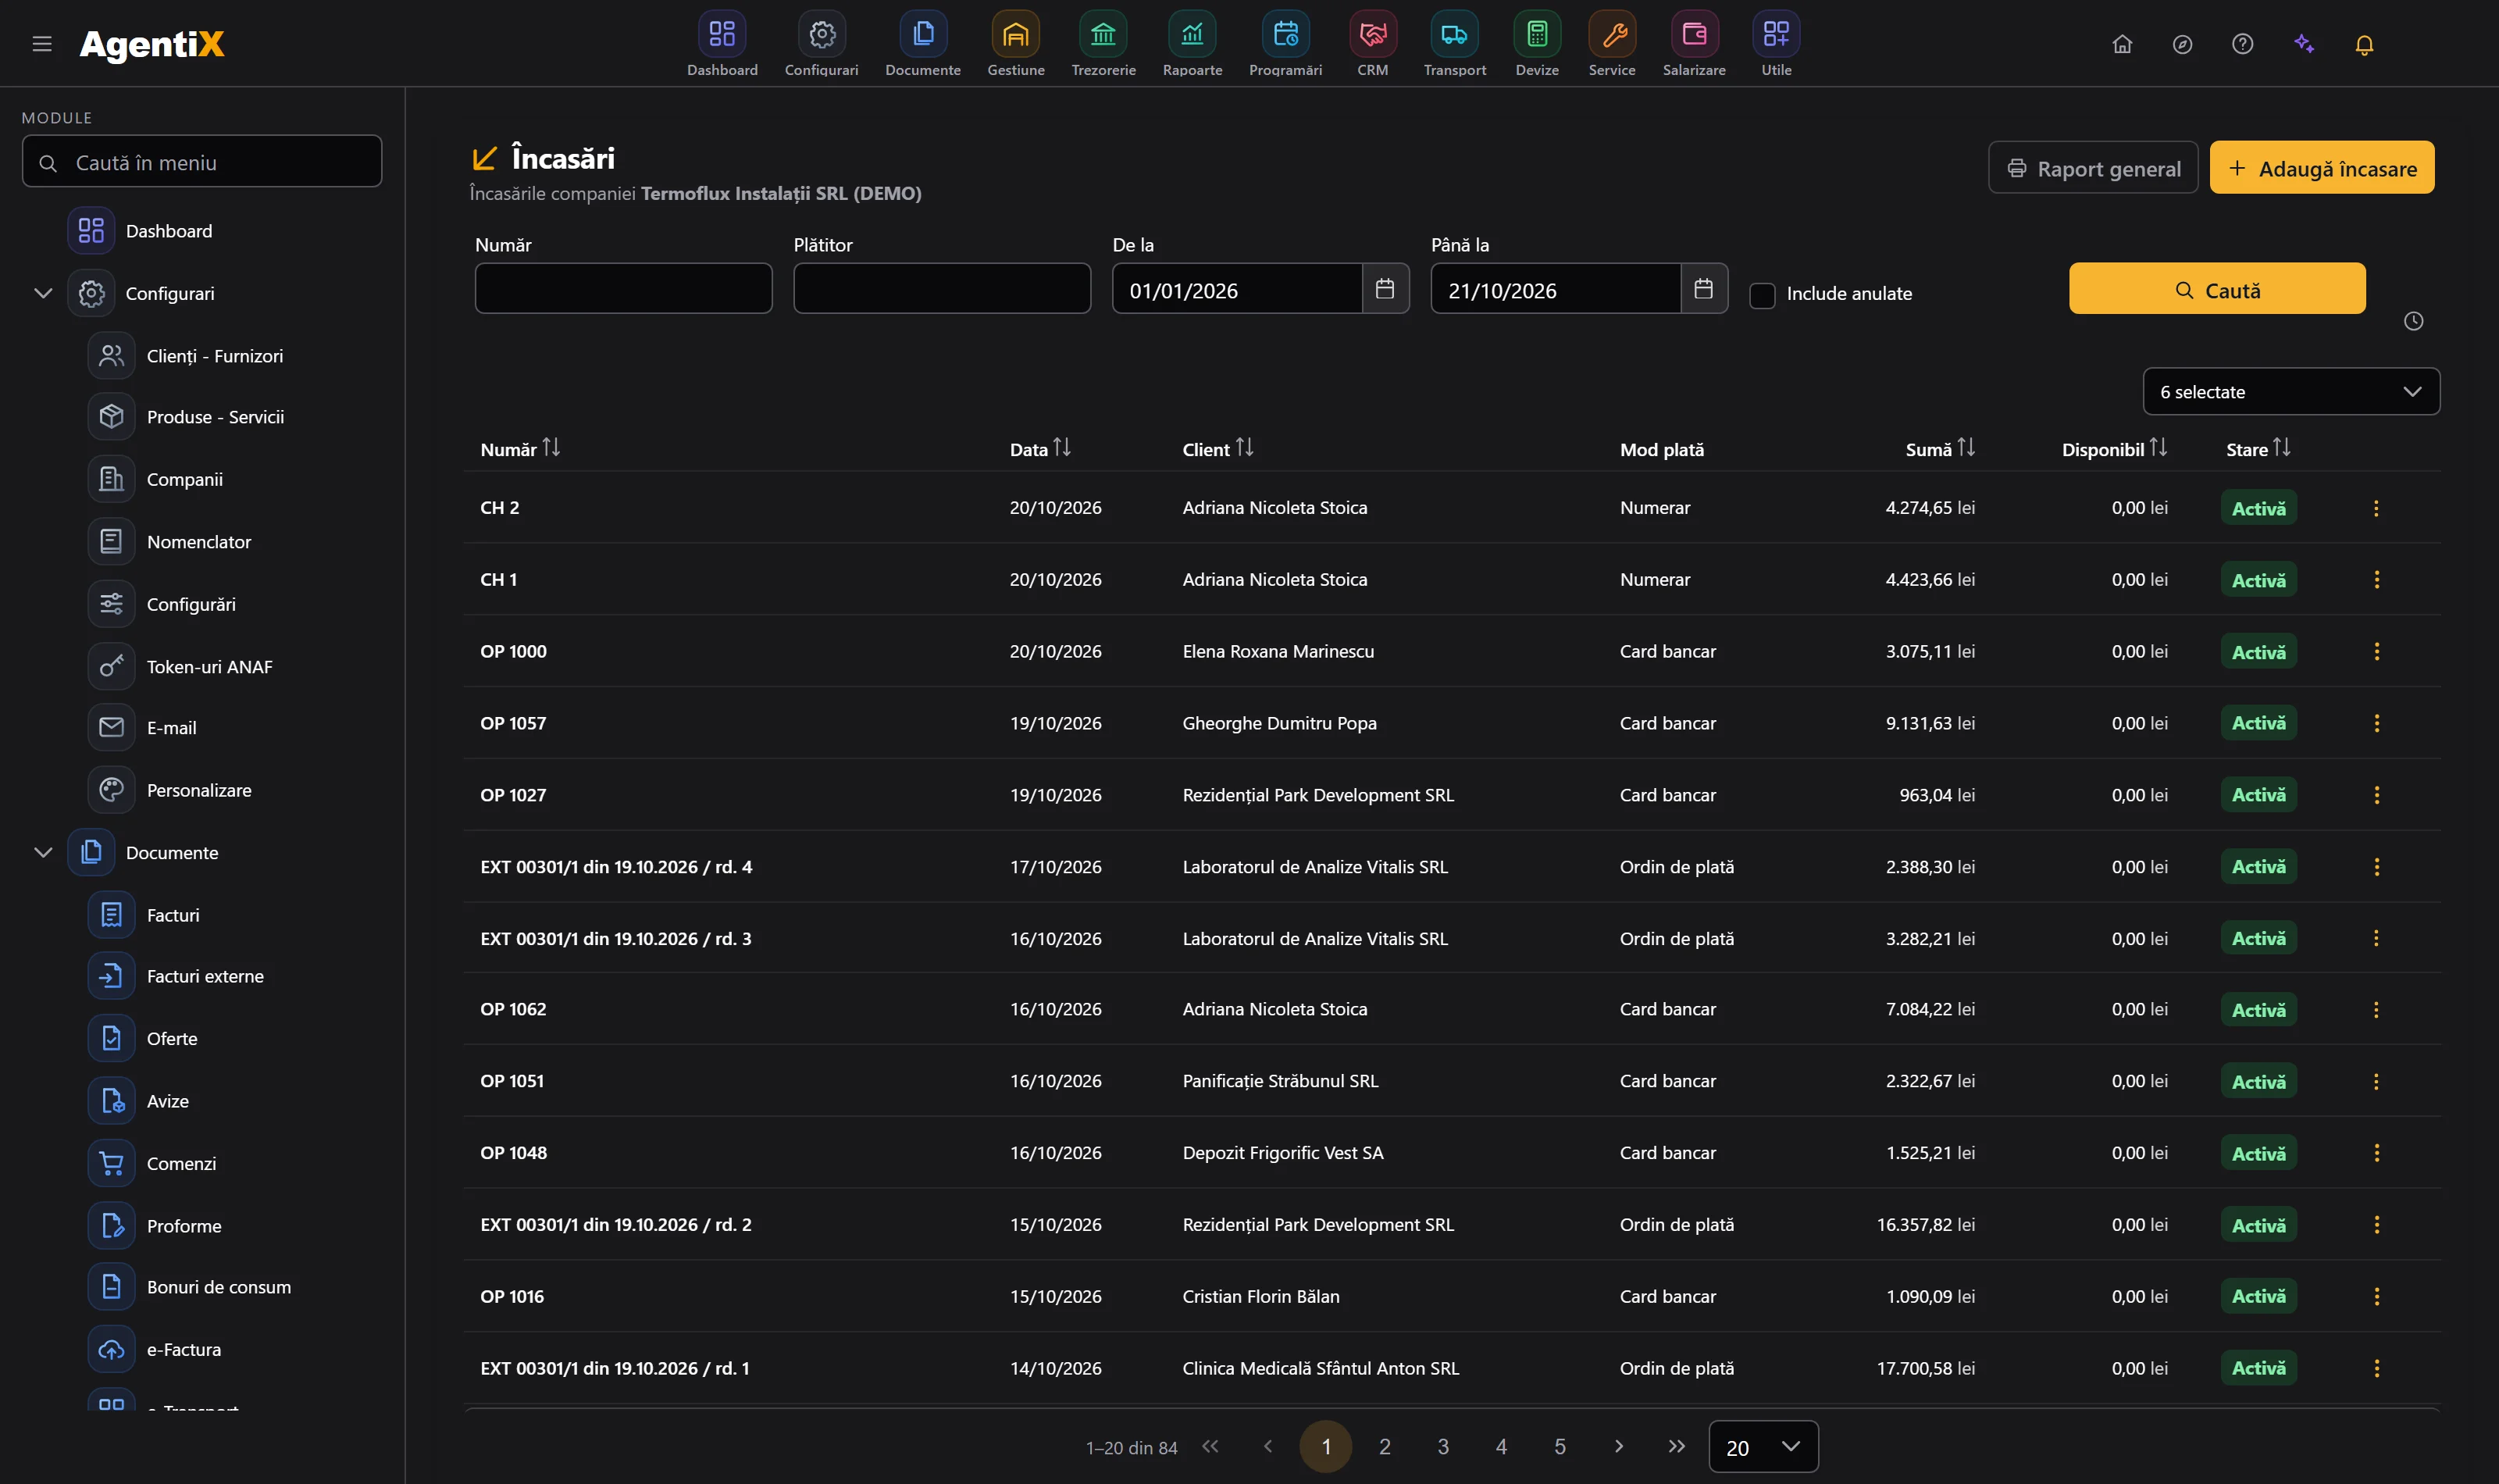Click the AI sparkle icon
Image resolution: width=2499 pixels, height=1484 pixels.
point(2304,44)
